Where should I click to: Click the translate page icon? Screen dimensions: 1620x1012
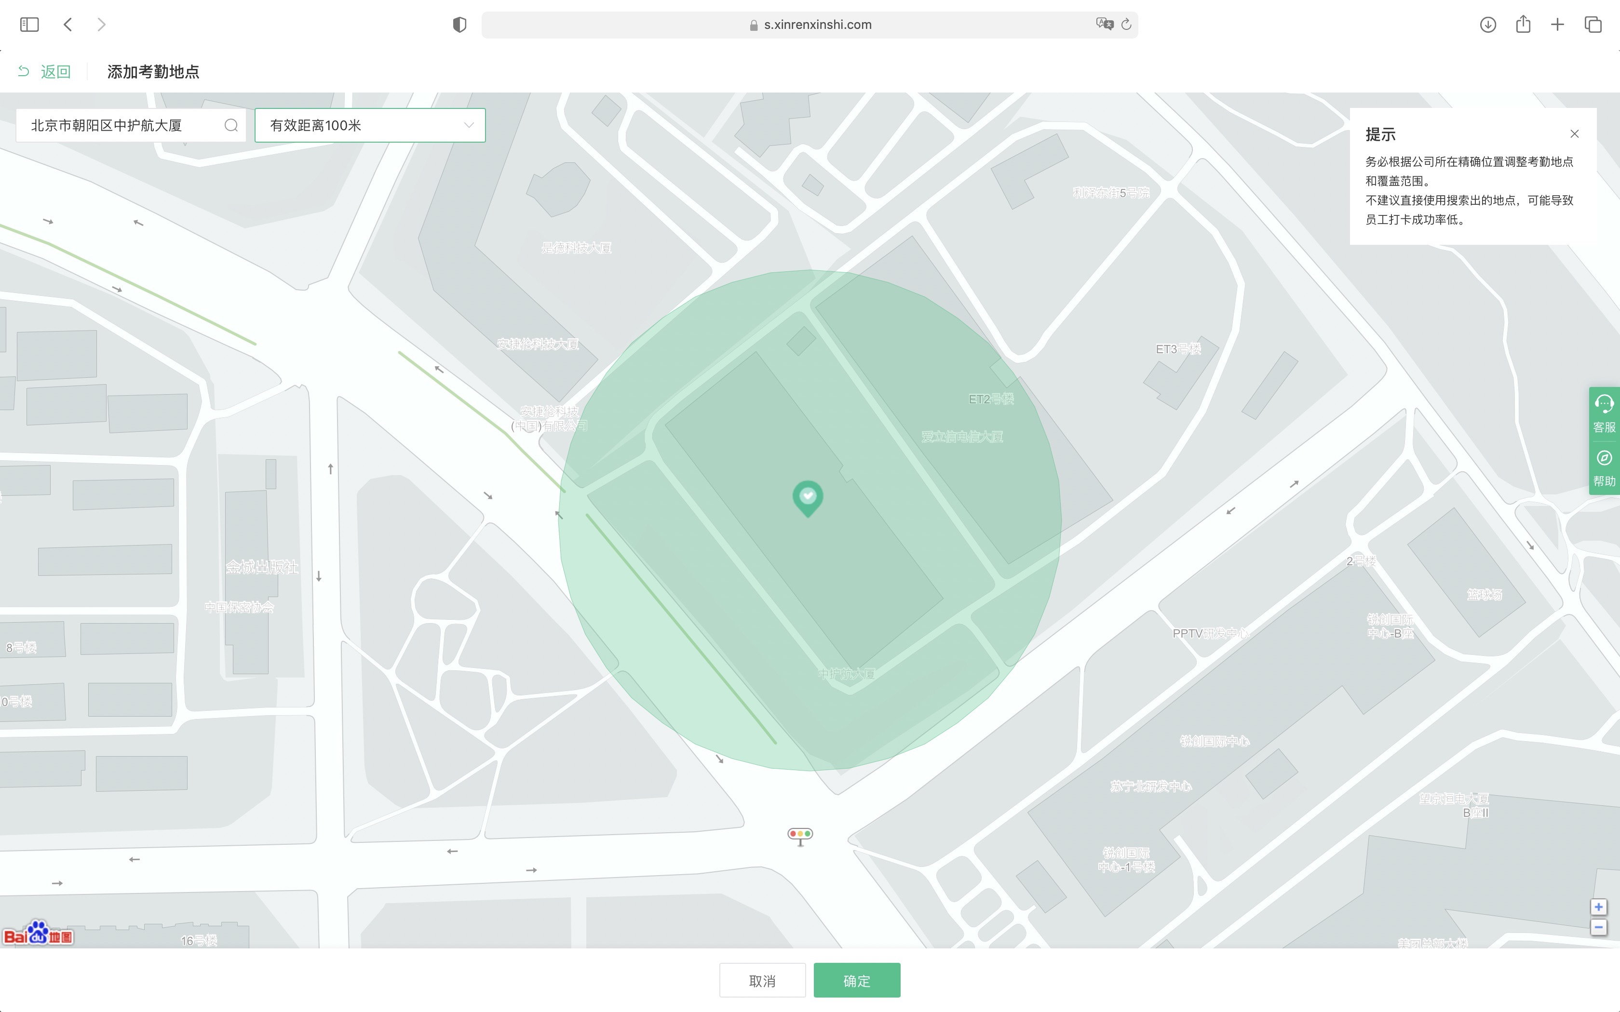(1104, 24)
